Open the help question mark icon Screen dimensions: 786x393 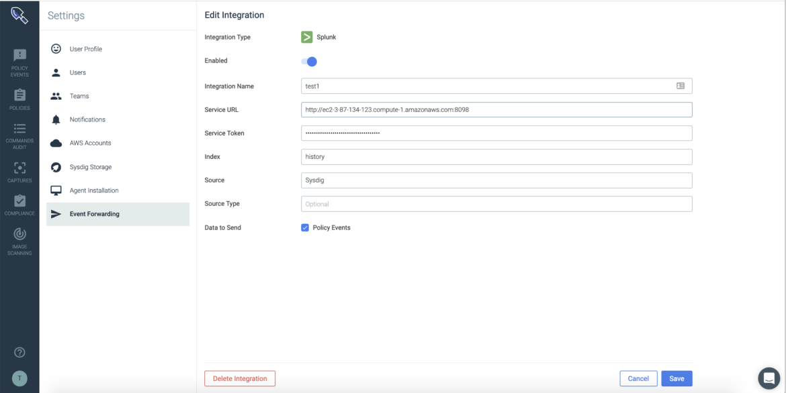tap(19, 351)
